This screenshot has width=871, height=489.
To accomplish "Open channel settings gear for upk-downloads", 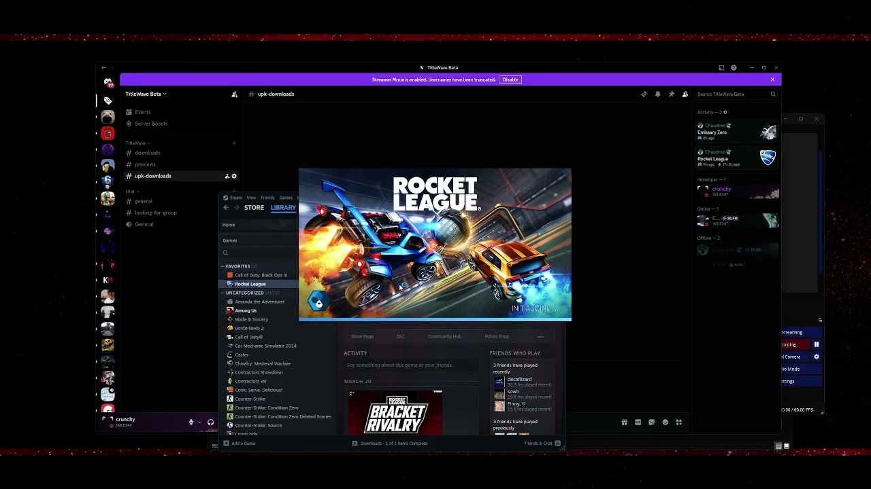I will (x=234, y=177).
